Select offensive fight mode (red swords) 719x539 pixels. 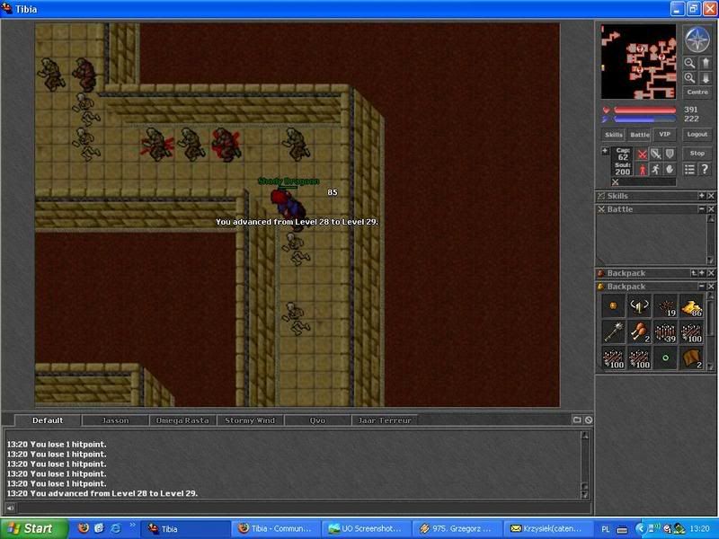(x=643, y=155)
